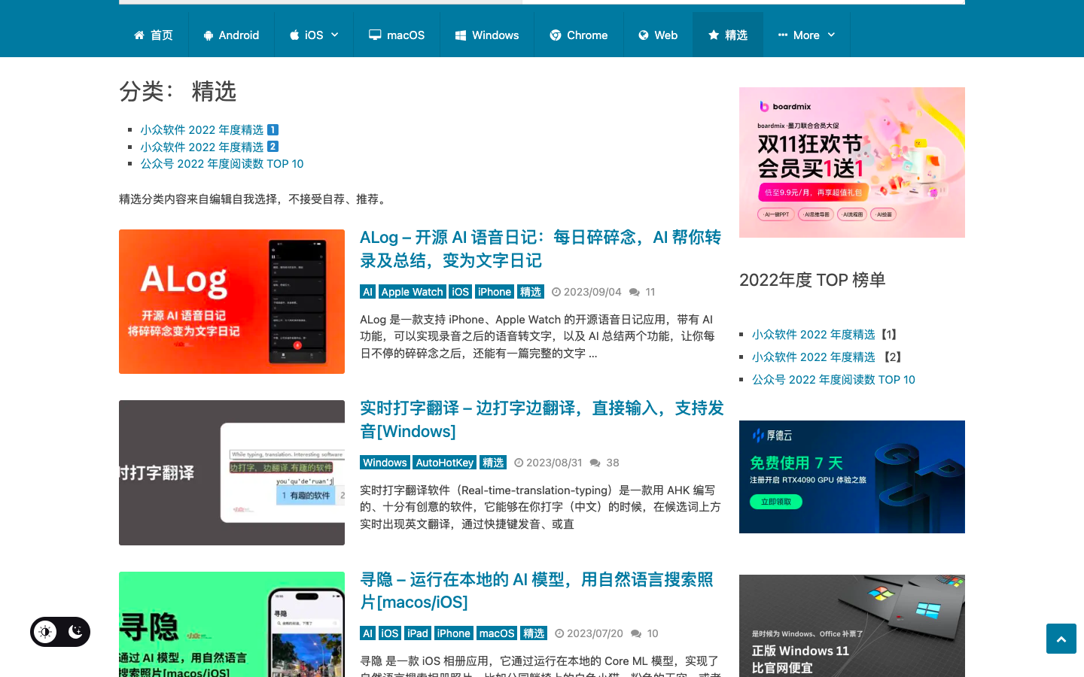Click the 精选 tag on 实时打字翻译 article
This screenshot has width=1084, height=677.
click(x=493, y=463)
